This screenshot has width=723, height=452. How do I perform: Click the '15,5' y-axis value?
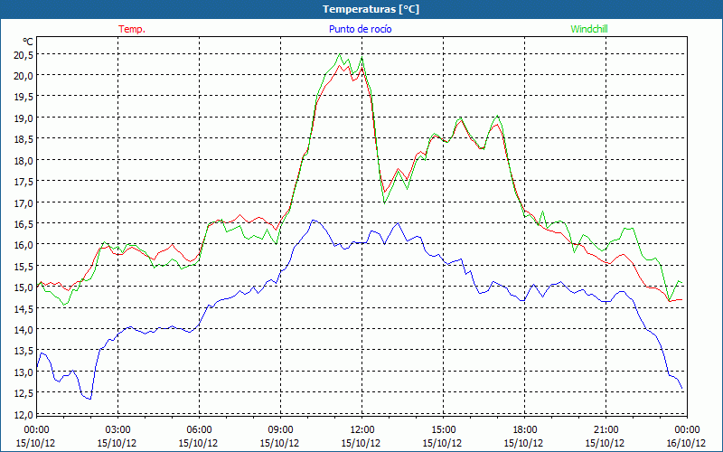click(23, 266)
